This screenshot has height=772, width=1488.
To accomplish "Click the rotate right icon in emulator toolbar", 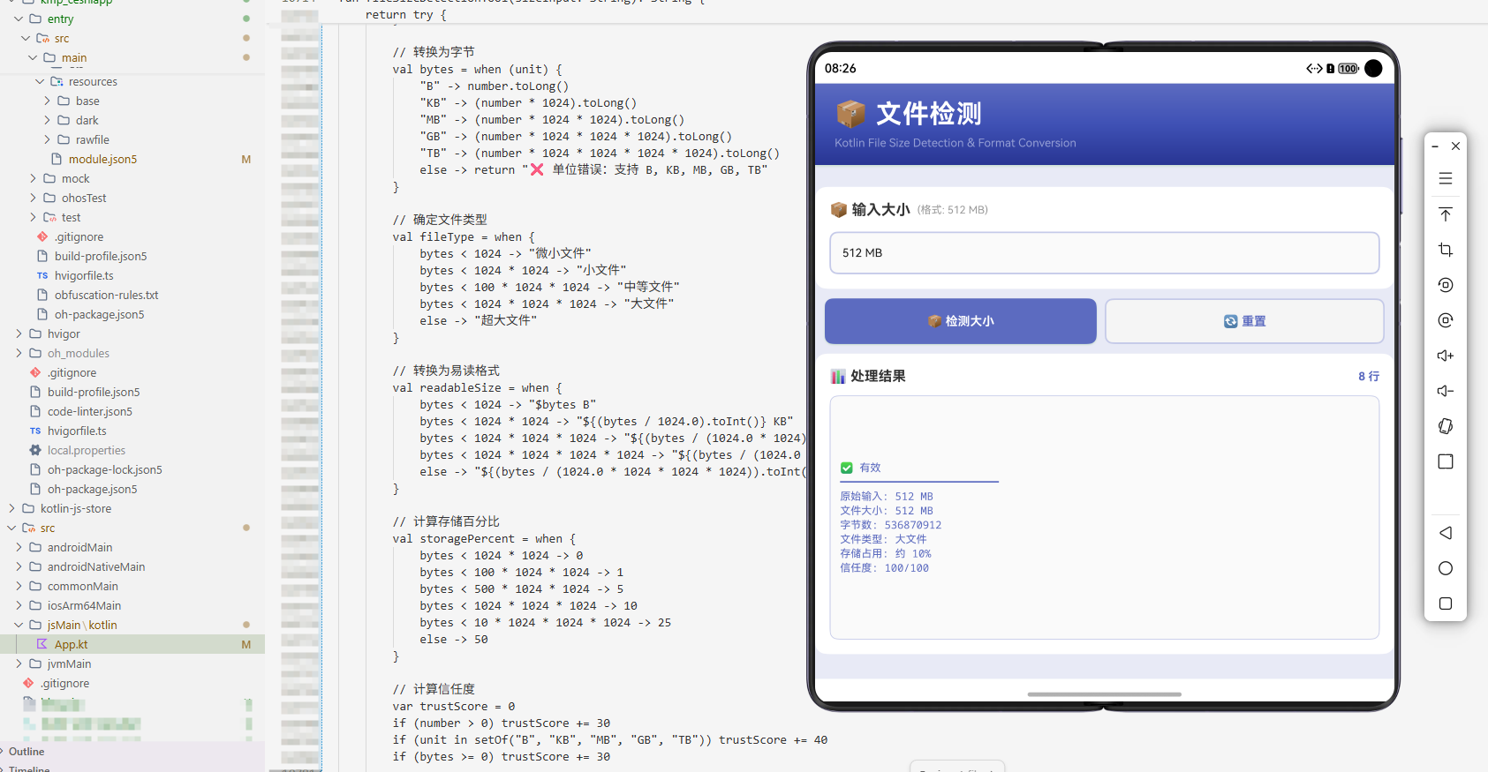I will 1446,320.
